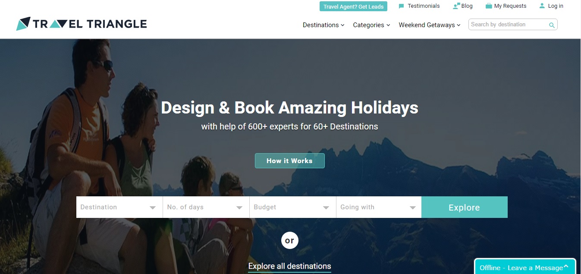The height and width of the screenshot is (274, 581).
Task: Open the Destination dropdown
Action: pyautogui.click(x=119, y=207)
